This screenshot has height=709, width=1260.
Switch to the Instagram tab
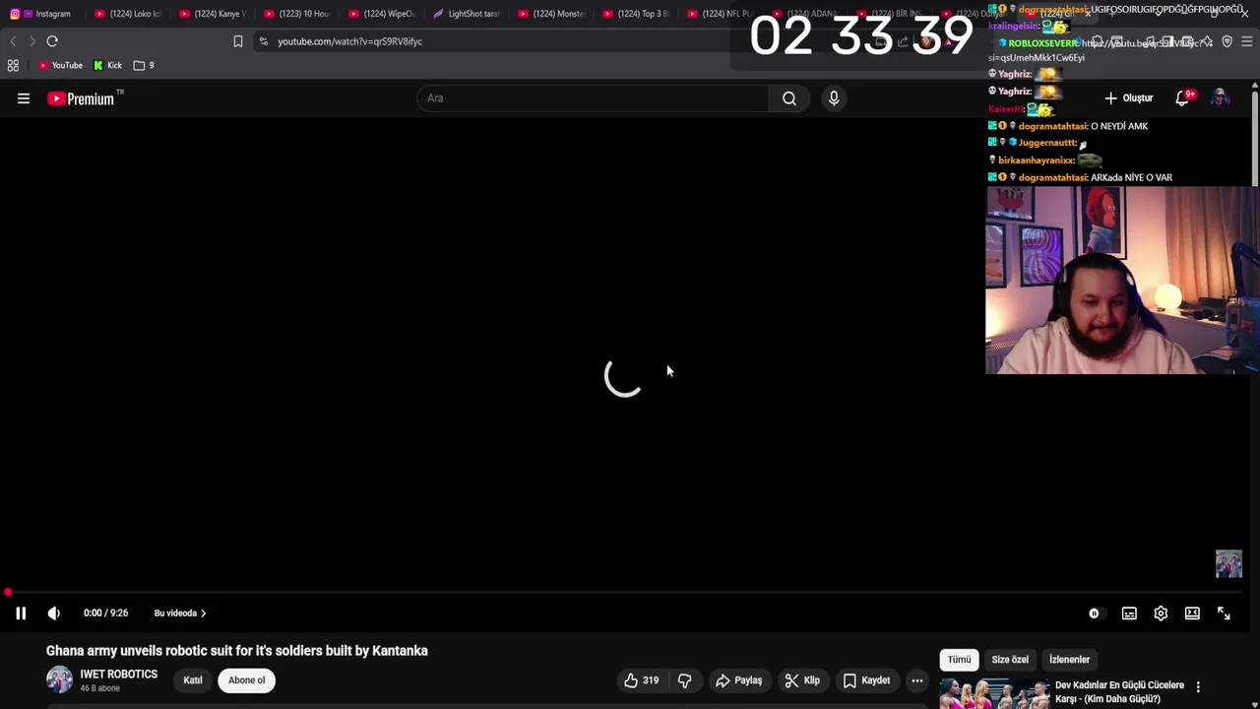(x=41, y=14)
